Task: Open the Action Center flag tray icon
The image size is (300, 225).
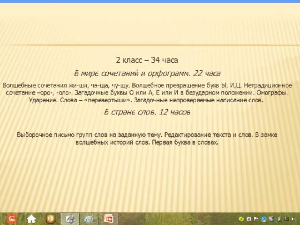Action: pyautogui.click(x=256, y=219)
